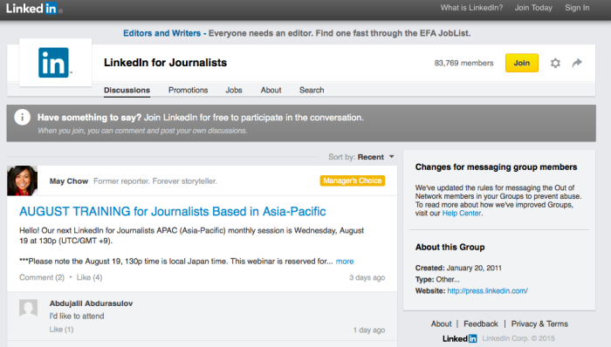
Task: Click the Manager's Choice badge
Action: 353,180
